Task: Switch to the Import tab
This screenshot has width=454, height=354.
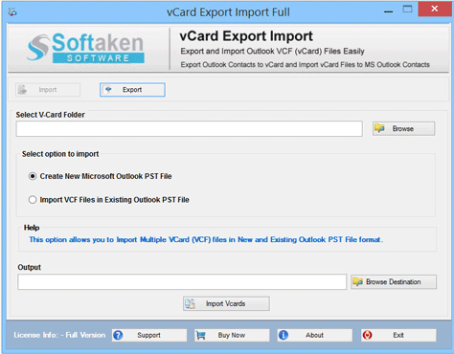Action: click(48, 90)
